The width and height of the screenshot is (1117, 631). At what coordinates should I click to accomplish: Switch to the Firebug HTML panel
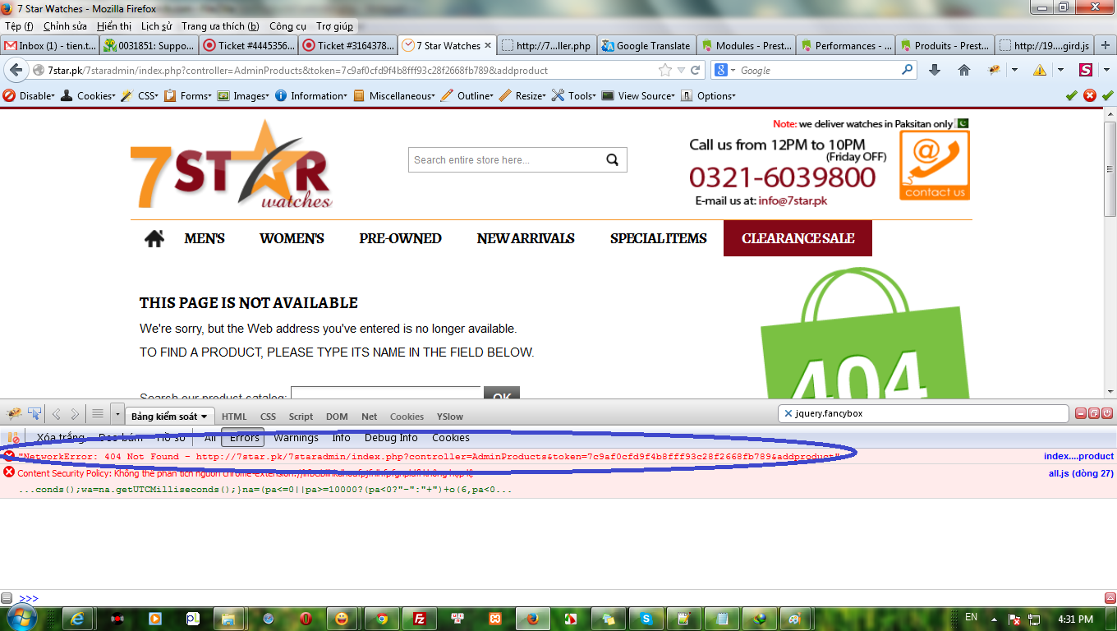pos(234,417)
